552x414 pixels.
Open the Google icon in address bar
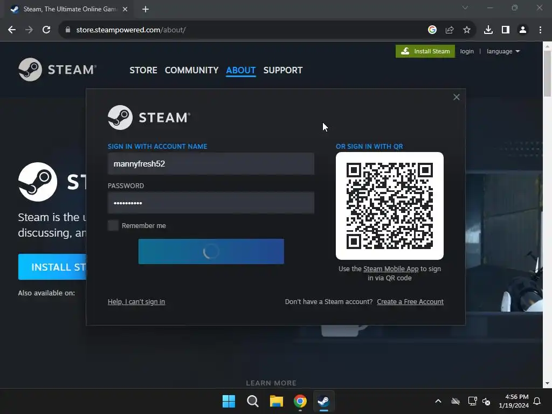432,30
